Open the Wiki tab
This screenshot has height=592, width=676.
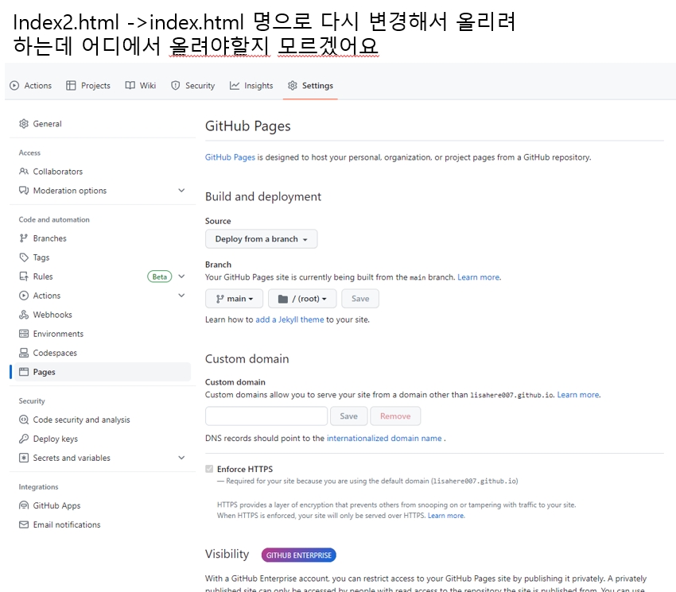click(140, 85)
